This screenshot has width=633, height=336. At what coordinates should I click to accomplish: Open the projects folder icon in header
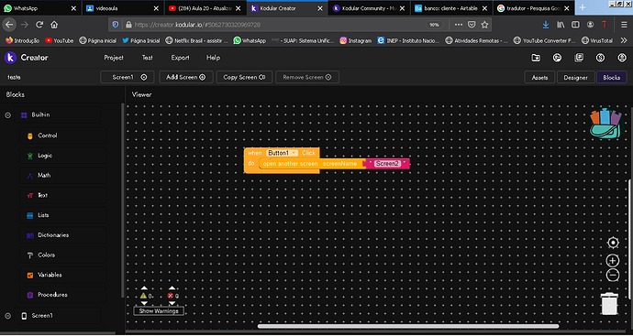pos(536,58)
